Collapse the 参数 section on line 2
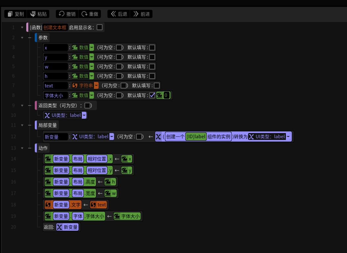The height and width of the screenshot is (253, 347). tap(22, 38)
